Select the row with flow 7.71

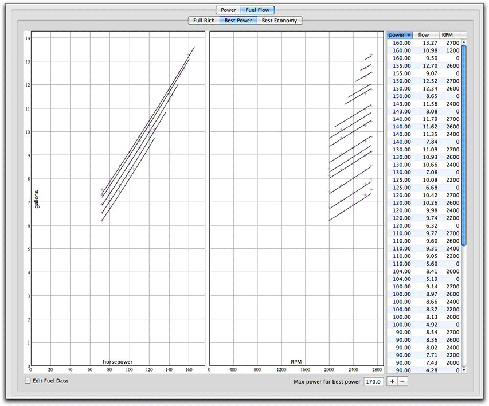point(424,355)
